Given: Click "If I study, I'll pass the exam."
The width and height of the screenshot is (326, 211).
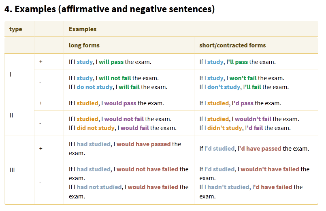Looking at the screenshot, I should (x=237, y=62).
